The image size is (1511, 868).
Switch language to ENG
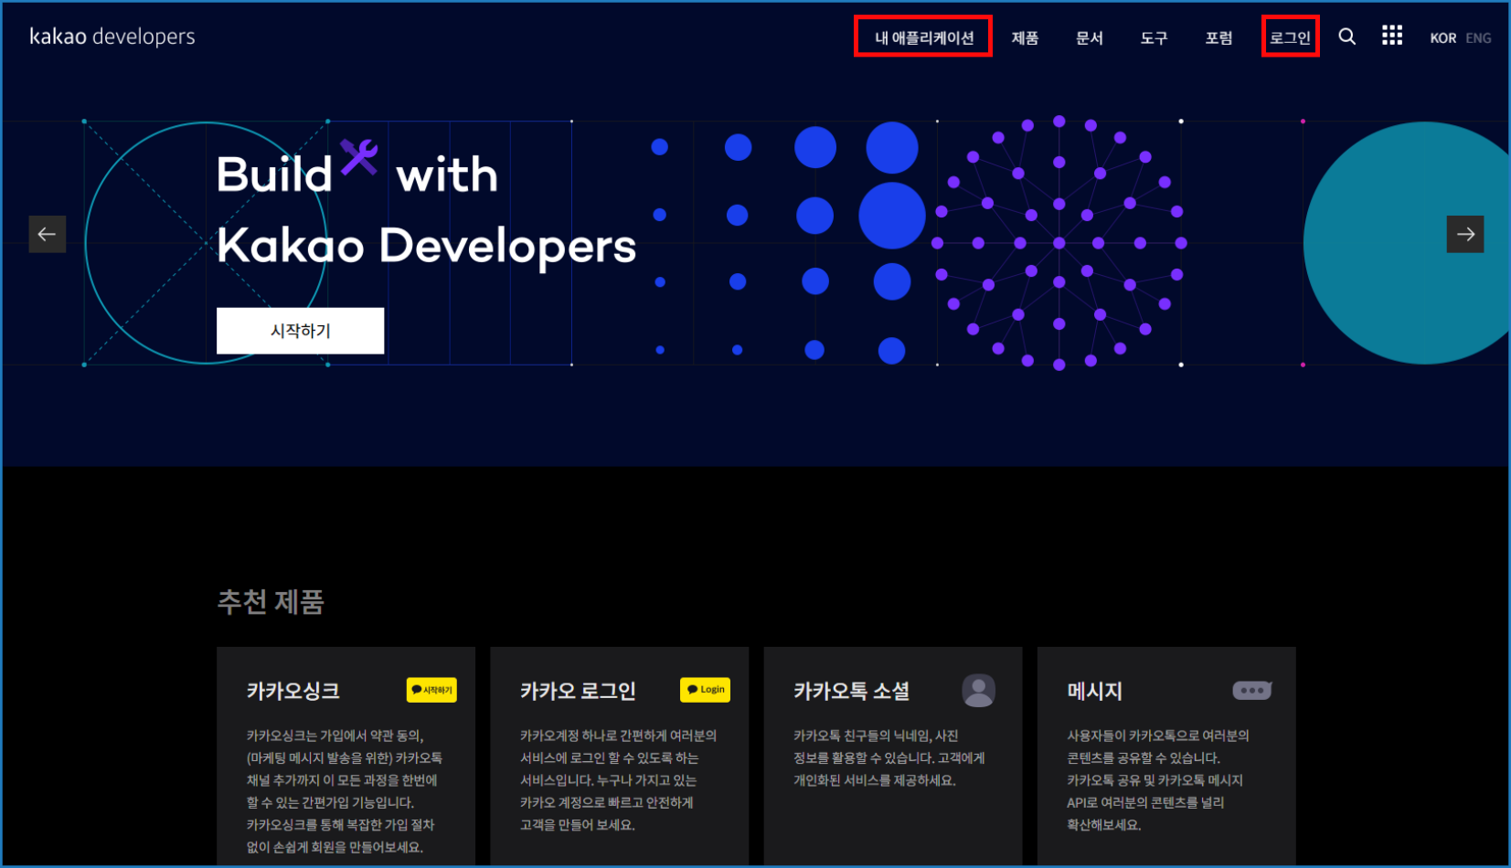click(x=1478, y=38)
